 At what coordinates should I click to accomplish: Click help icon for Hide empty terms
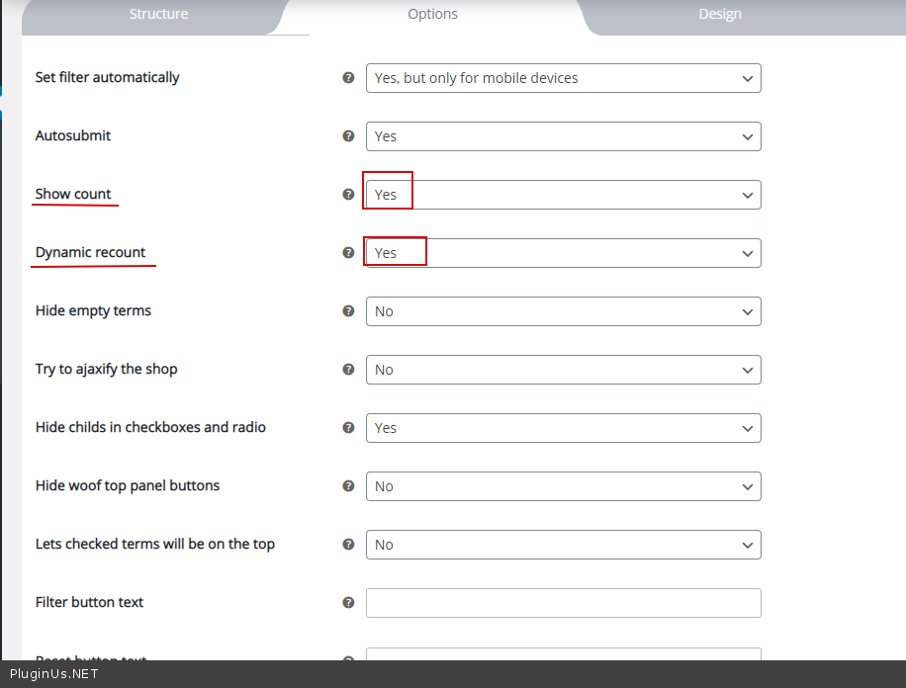click(348, 310)
